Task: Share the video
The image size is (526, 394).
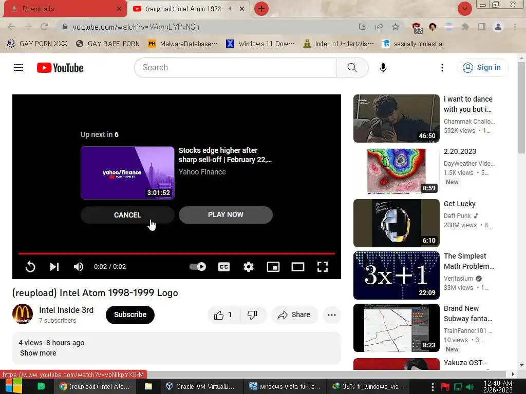Action: click(x=294, y=315)
